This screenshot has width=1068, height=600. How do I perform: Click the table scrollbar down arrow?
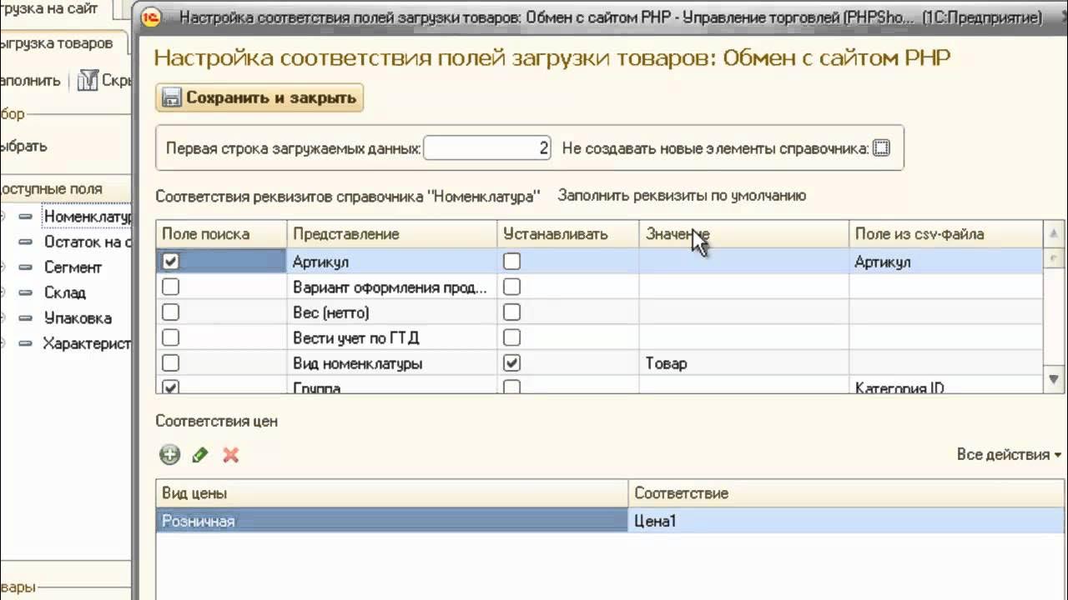coord(1054,380)
